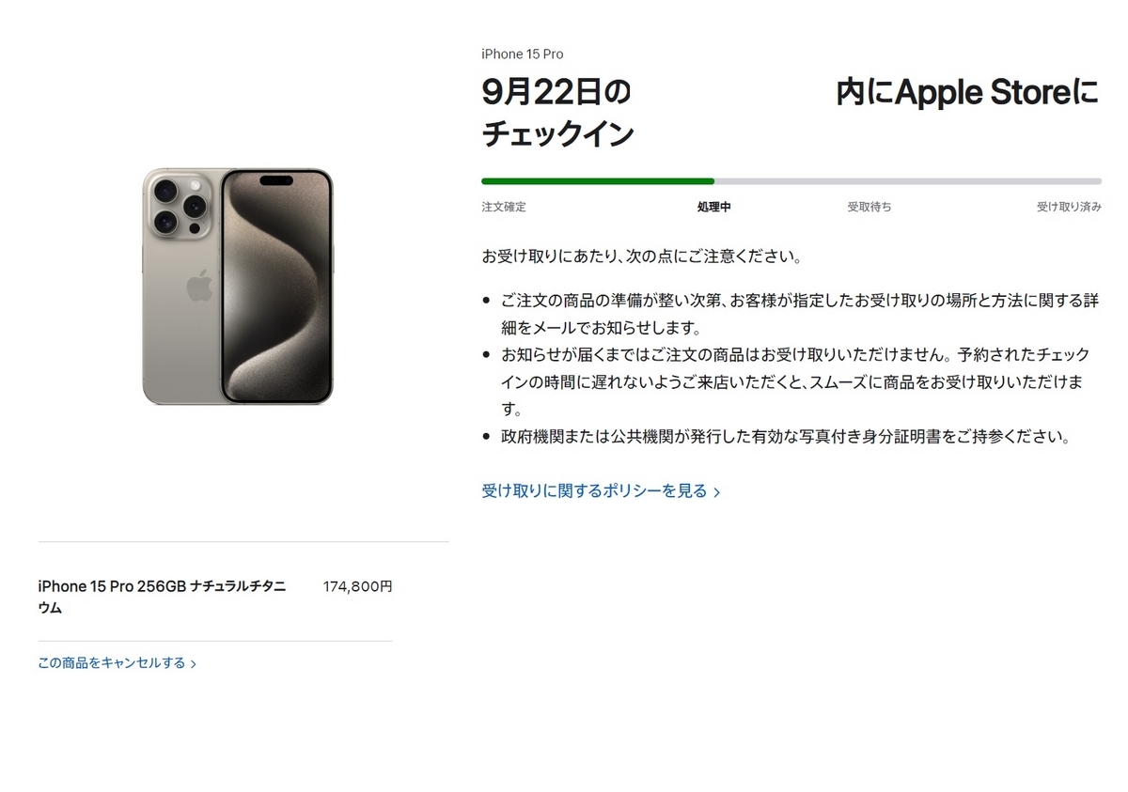The width and height of the screenshot is (1128, 792).
Task: Cancel this item via この商品をキャンセルする
Action: 117,663
